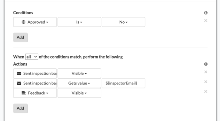
Task: Open the Sent inspection field beside Gets value
Action: (x=35, y=83)
